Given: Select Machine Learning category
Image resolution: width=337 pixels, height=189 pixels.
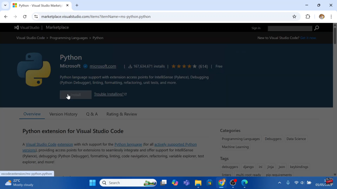Looking at the screenshot, I should (235, 147).
